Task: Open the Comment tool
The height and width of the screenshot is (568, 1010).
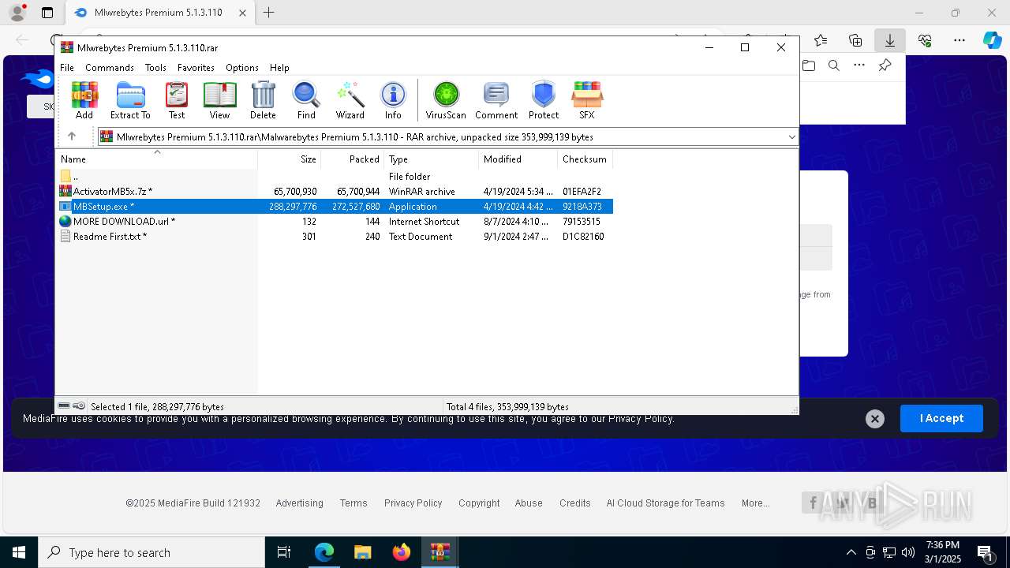Action: 496,100
